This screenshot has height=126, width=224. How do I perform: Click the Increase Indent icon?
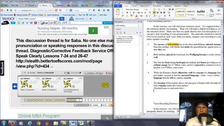tap(173, 9)
